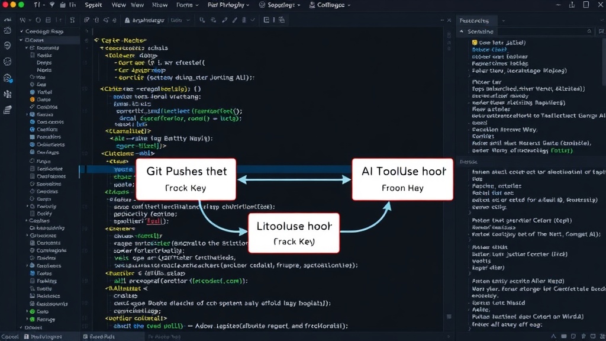This screenshot has height=341, width=606.
Task: Click the Cacodl status bar entry
Action: tap(9, 337)
